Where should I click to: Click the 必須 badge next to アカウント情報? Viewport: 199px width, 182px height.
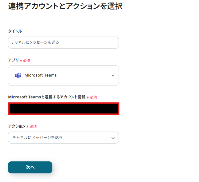tap(93, 97)
